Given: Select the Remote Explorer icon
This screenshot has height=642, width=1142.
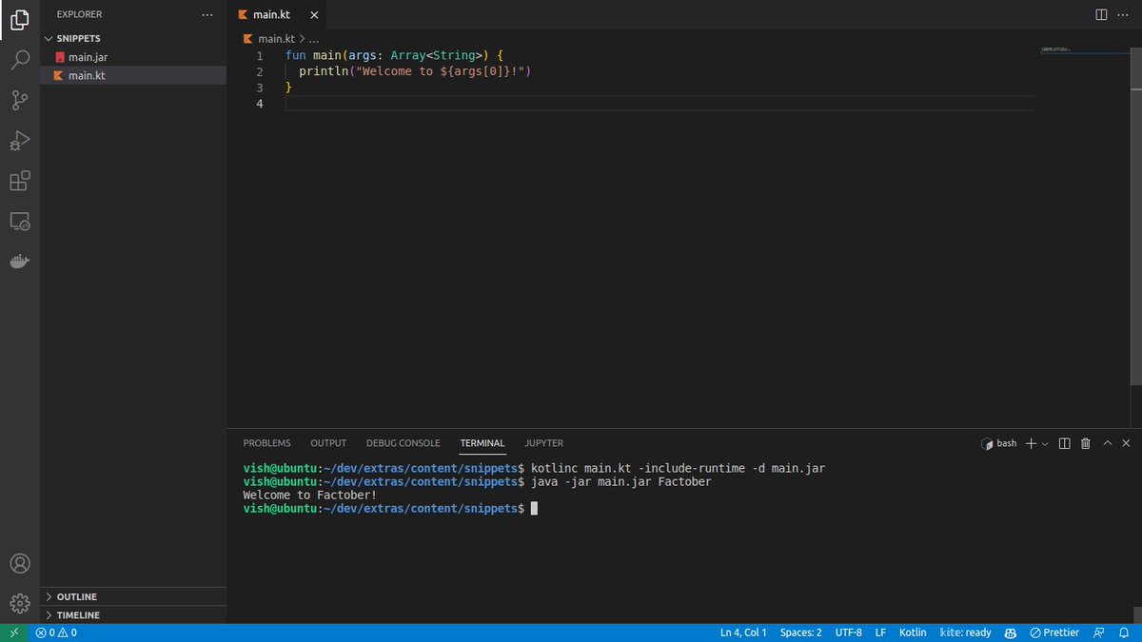Looking at the screenshot, I should click(x=20, y=221).
